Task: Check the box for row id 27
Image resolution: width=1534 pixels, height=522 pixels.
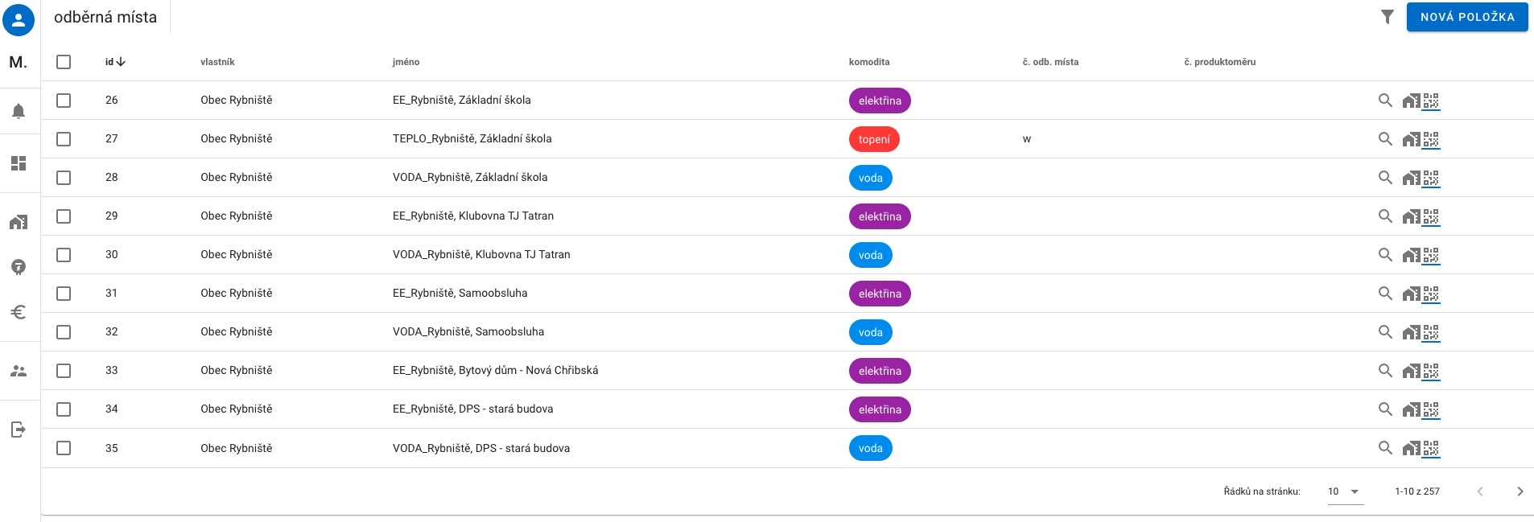Action: [64, 139]
